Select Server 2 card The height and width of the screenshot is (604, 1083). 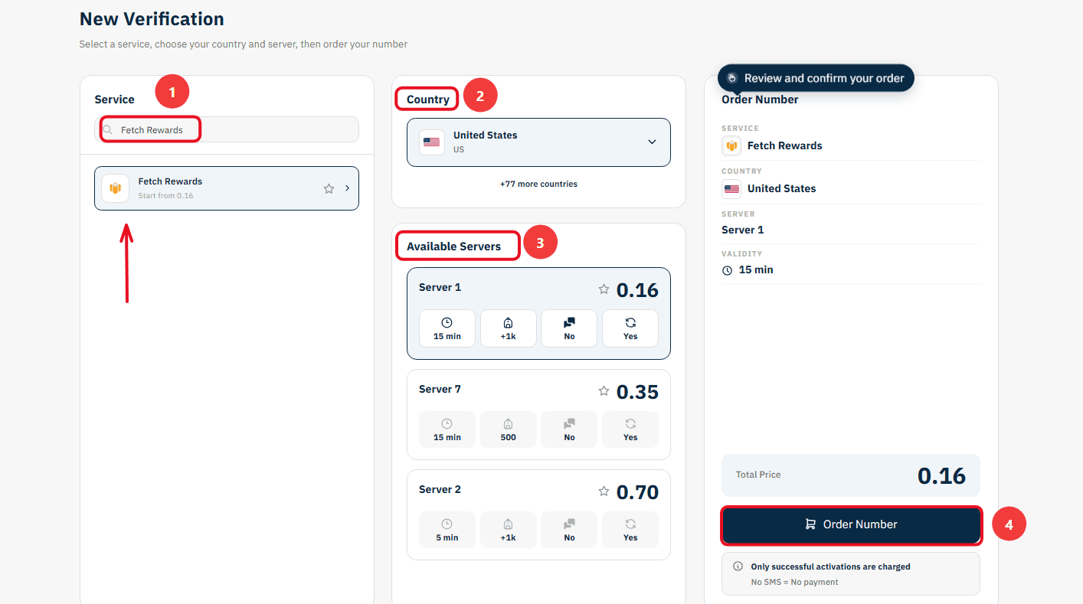pos(538,514)
